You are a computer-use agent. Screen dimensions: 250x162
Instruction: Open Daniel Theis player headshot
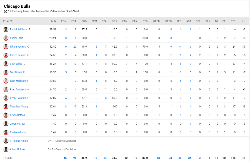click(6, 38)
